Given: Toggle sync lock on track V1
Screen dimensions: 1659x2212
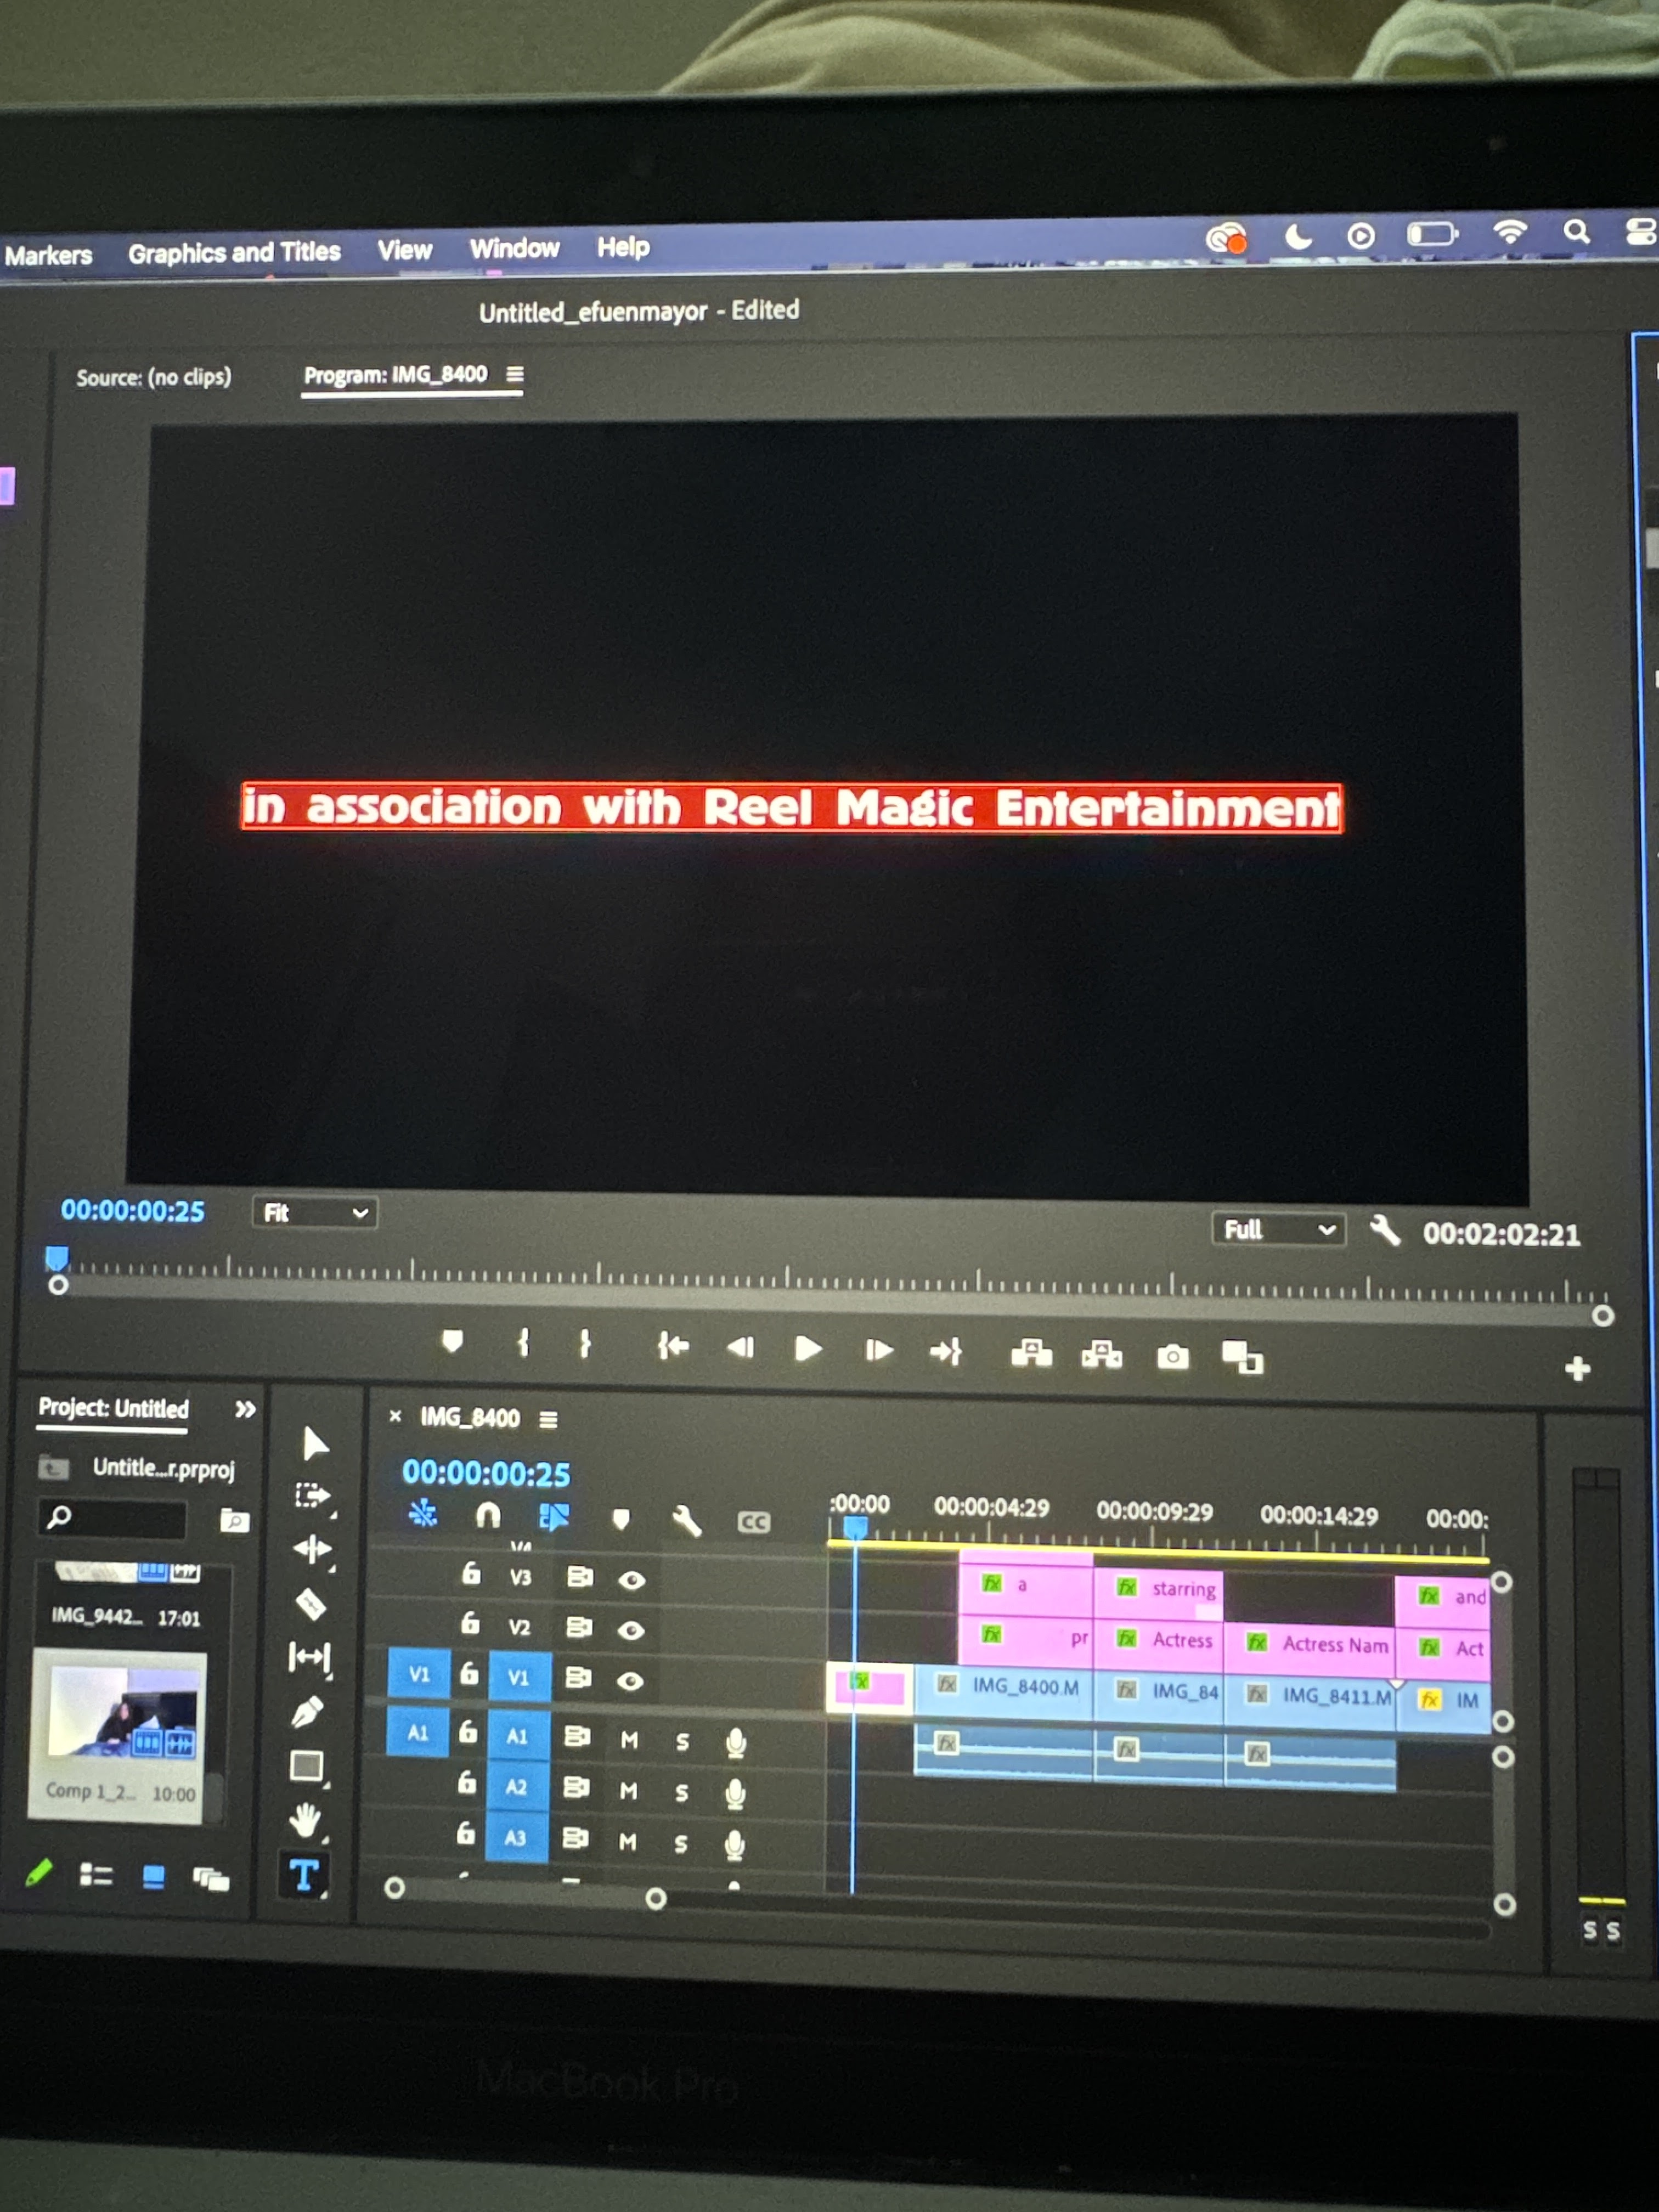Looking at the screenshot, I should click(x=578, y=1677).
